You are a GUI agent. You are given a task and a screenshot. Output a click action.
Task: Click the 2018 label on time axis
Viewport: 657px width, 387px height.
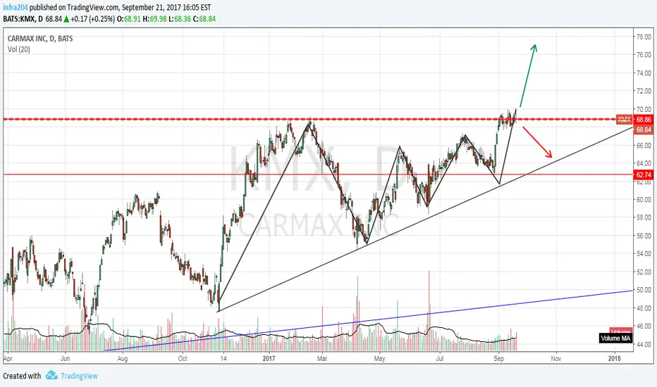[x=615, y=359]
